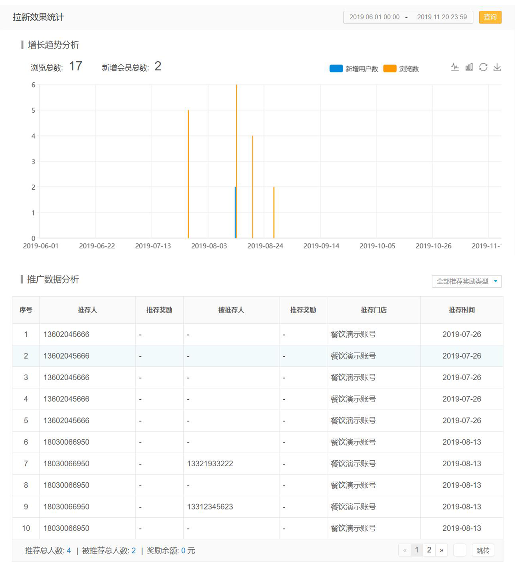Click the orange 查询 button
515x562 pixels.
[x=490, y=17]
